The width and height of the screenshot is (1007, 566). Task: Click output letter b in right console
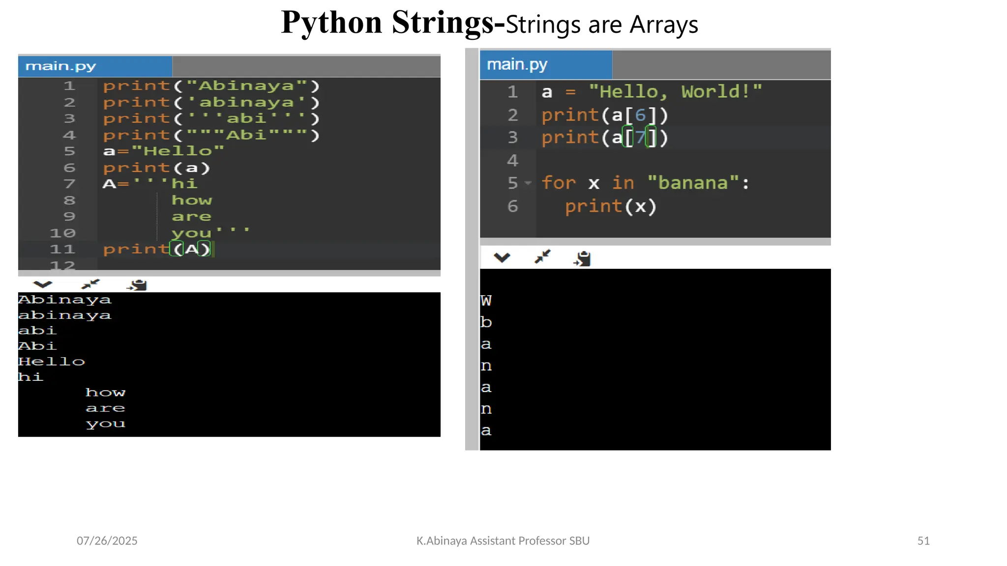[486, 322]
